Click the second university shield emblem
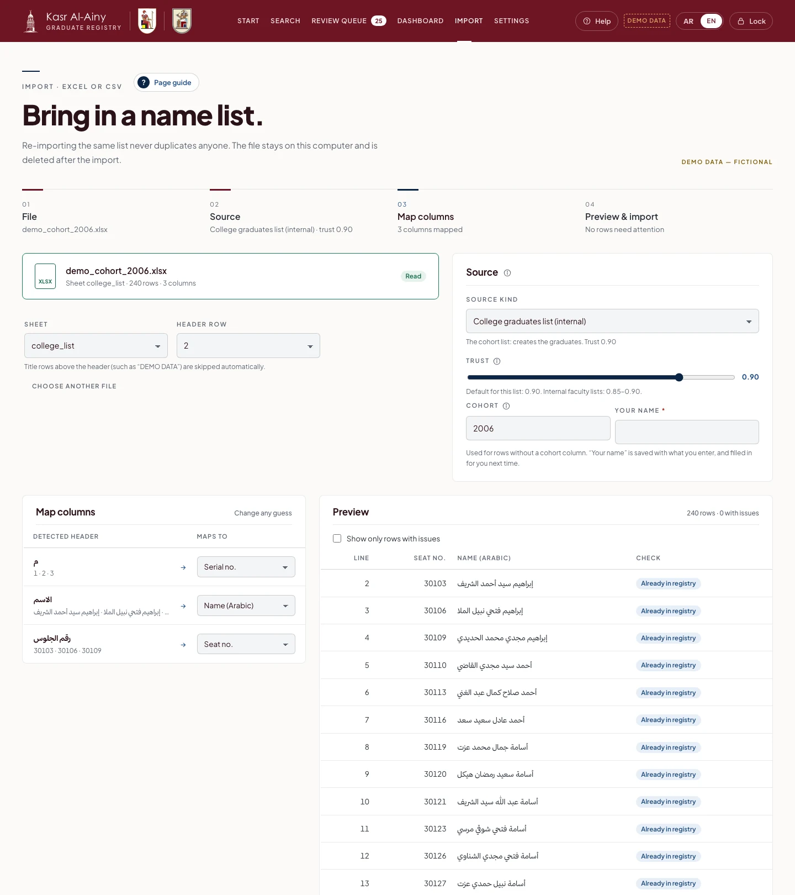 point(182,21)
